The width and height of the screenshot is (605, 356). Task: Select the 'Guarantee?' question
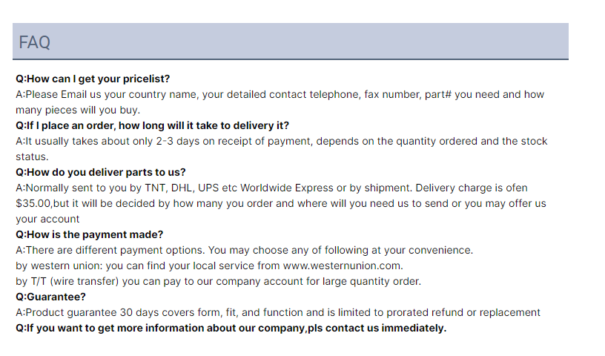coord(50,297)
